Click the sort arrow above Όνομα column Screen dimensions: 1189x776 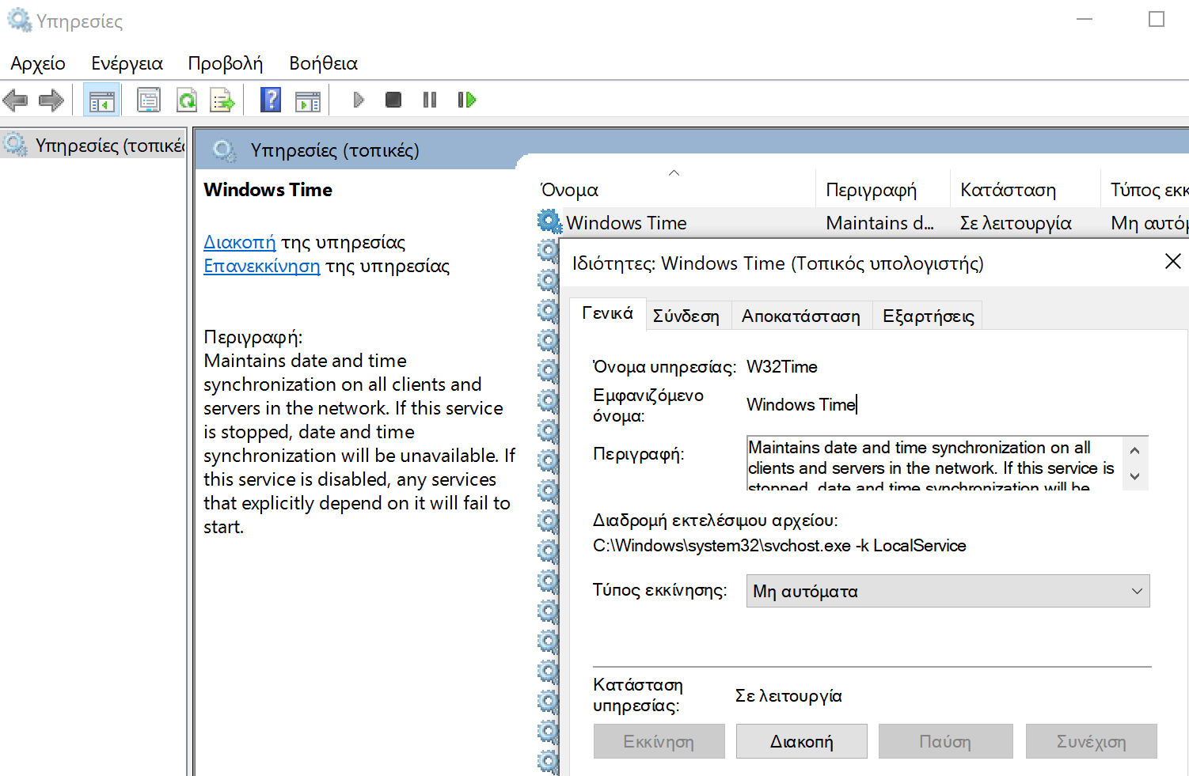(674, 172)
